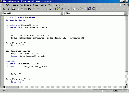129x93 pixels.
Task: Open the Отладка menu
Action: point(36,5)
